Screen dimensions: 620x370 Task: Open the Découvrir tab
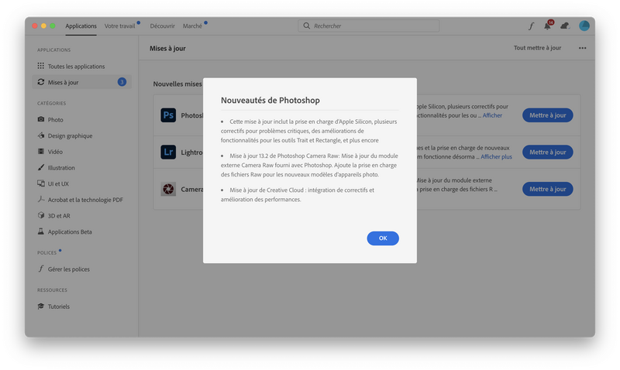coord(162,26)
